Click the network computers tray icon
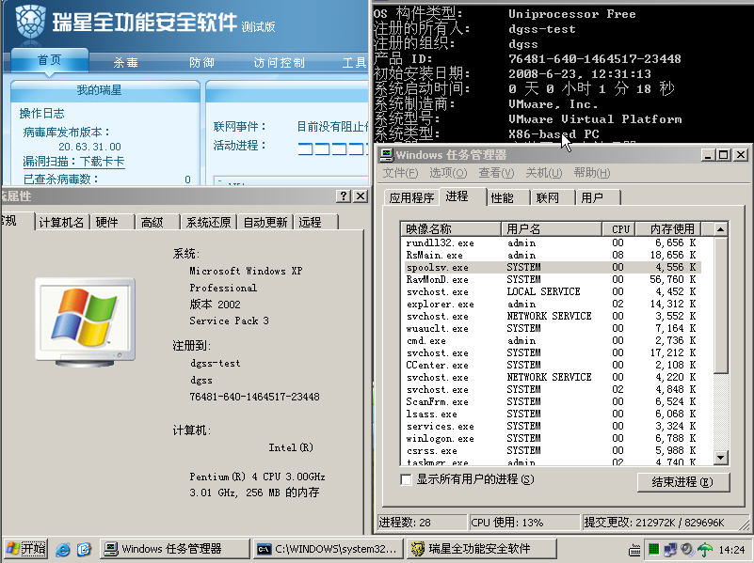Image resolution: width=754 pixels, height=563 pixels. [x=670, y=549]
